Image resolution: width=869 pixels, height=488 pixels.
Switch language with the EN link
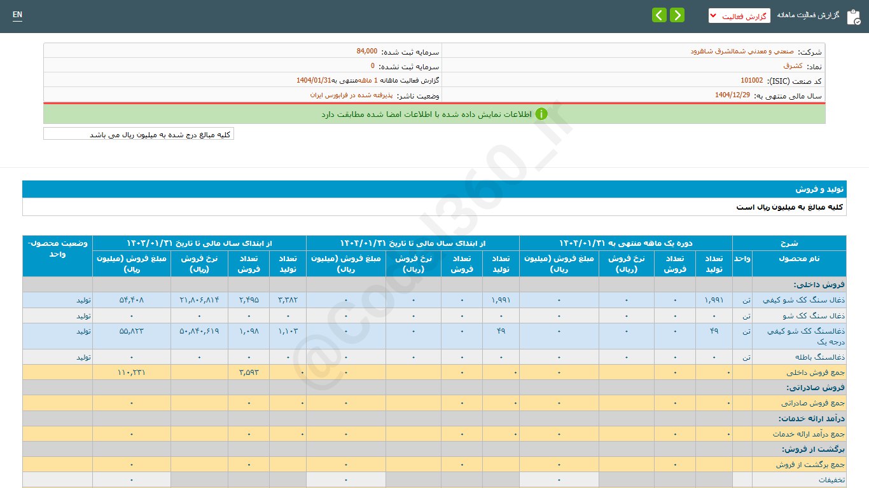point(17,15)
